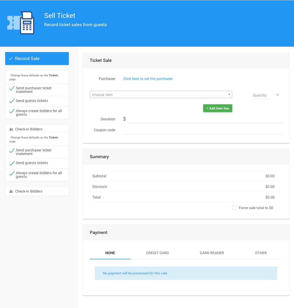Click people icon beside first Check-in Bidders

11,129
